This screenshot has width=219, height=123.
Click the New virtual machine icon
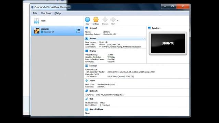point(88,20)
